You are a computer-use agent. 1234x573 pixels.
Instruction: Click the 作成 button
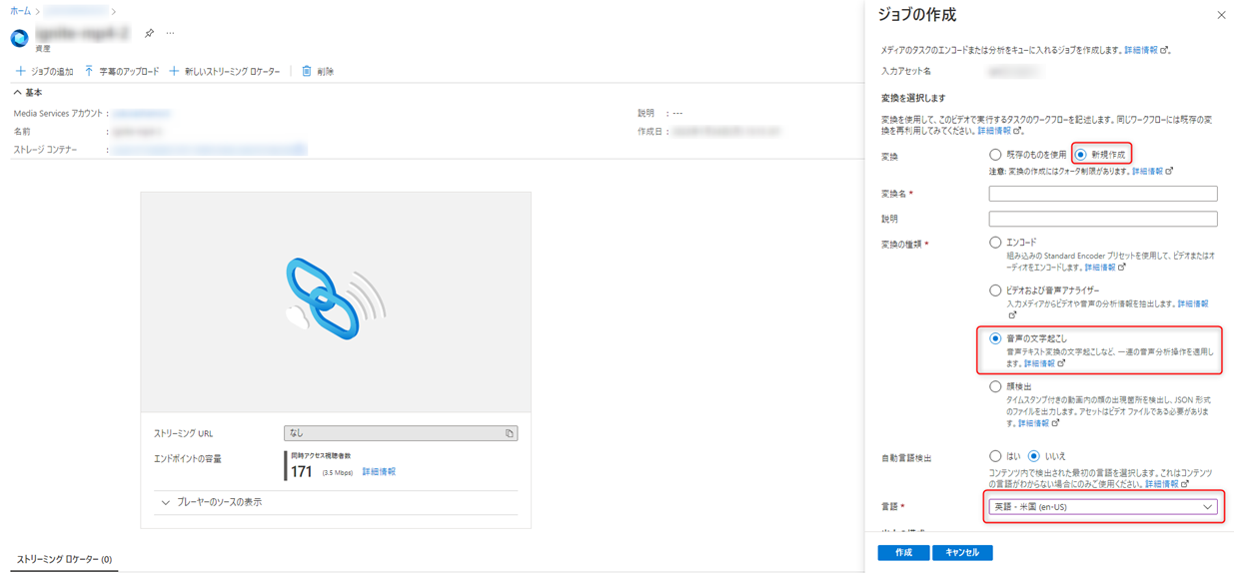903,552
